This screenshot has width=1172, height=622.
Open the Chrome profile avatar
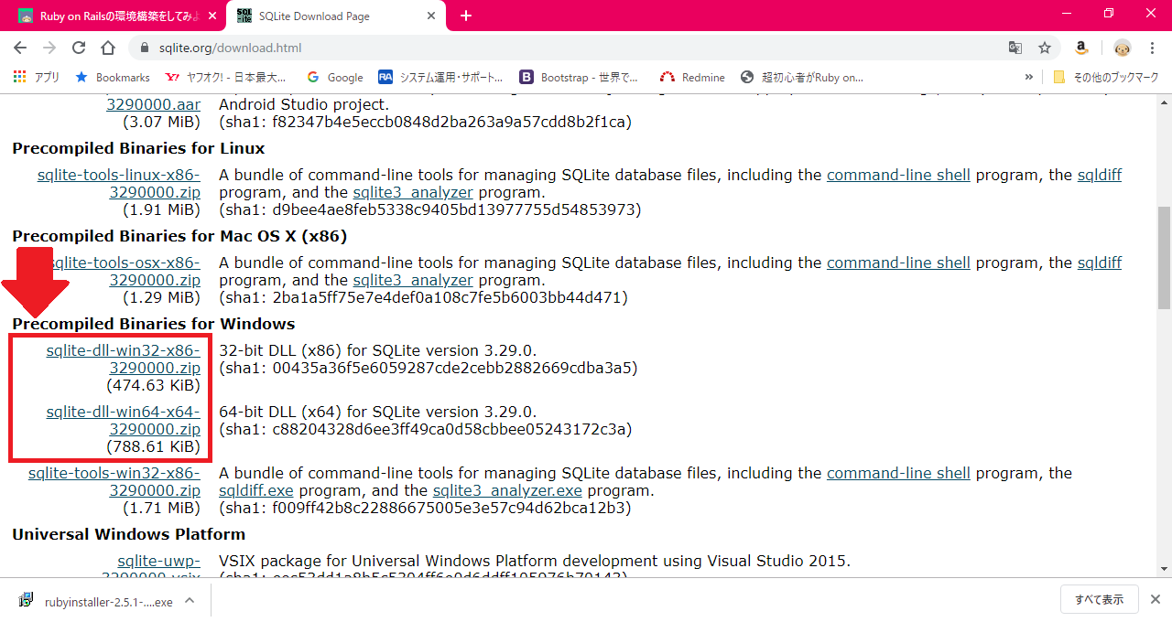tap(1121, 47)
